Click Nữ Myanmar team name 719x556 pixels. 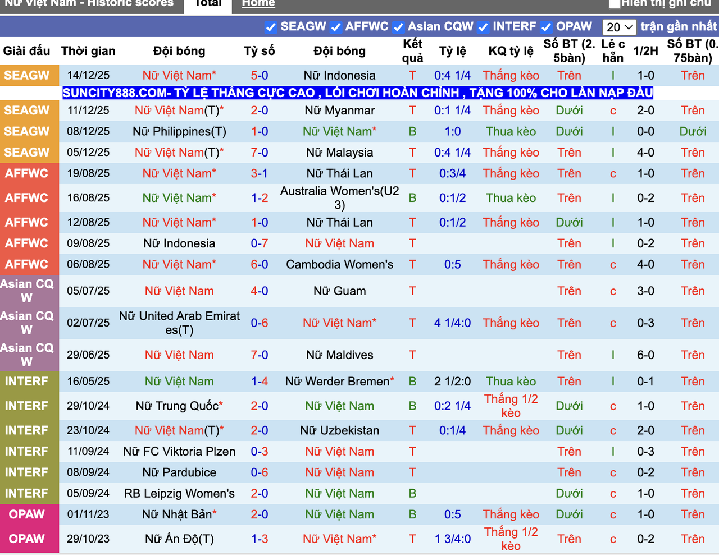pyautogui.click(x=340, y=111)
